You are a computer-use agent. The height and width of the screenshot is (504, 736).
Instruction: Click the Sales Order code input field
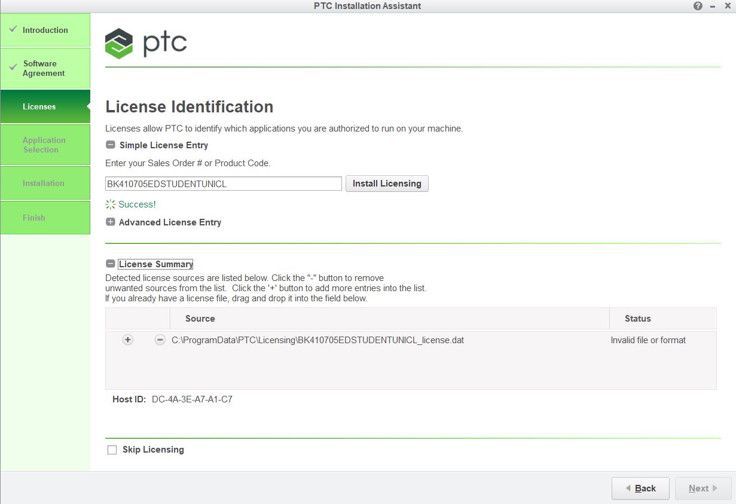coord(222,184)
